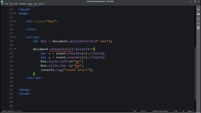The width and height of the screenshot is (201, 113).
Task: Click the brush tool icon in the right sidebar
Action: click(198, 23)
